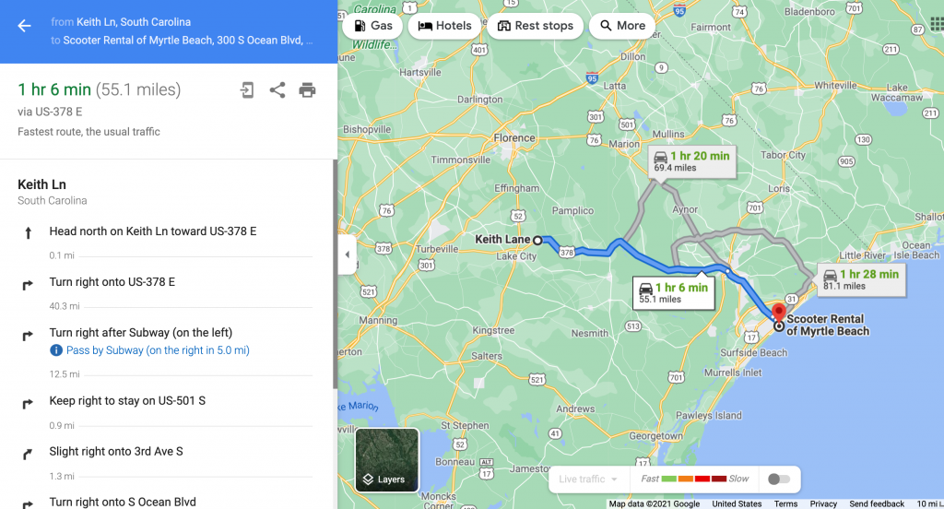Click the Send feedback link
The width and height of the screenshot is (944, 509).
[876, 503]
